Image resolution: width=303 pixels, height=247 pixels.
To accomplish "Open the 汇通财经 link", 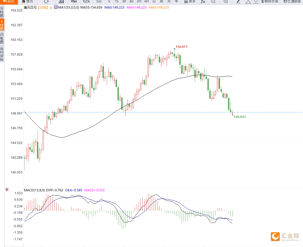I will pos(292,2).
